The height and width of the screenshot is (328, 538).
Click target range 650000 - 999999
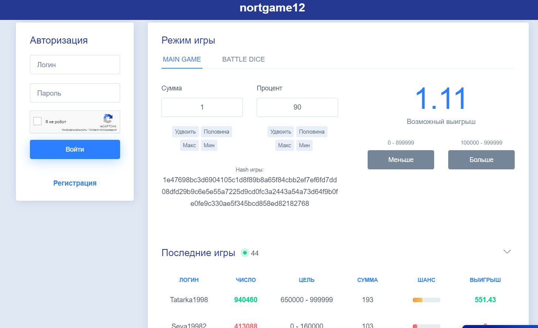(307, 300)
